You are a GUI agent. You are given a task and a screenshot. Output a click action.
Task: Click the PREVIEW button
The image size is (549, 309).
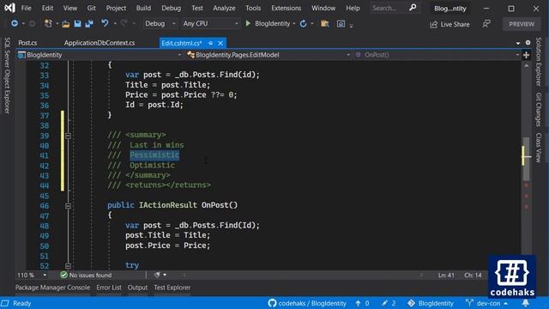coord(522,24)
